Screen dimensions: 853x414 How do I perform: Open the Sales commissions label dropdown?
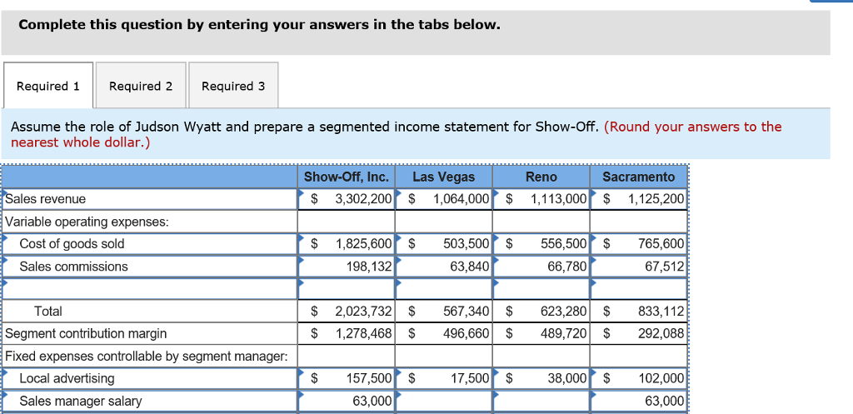tap(150, 267)
